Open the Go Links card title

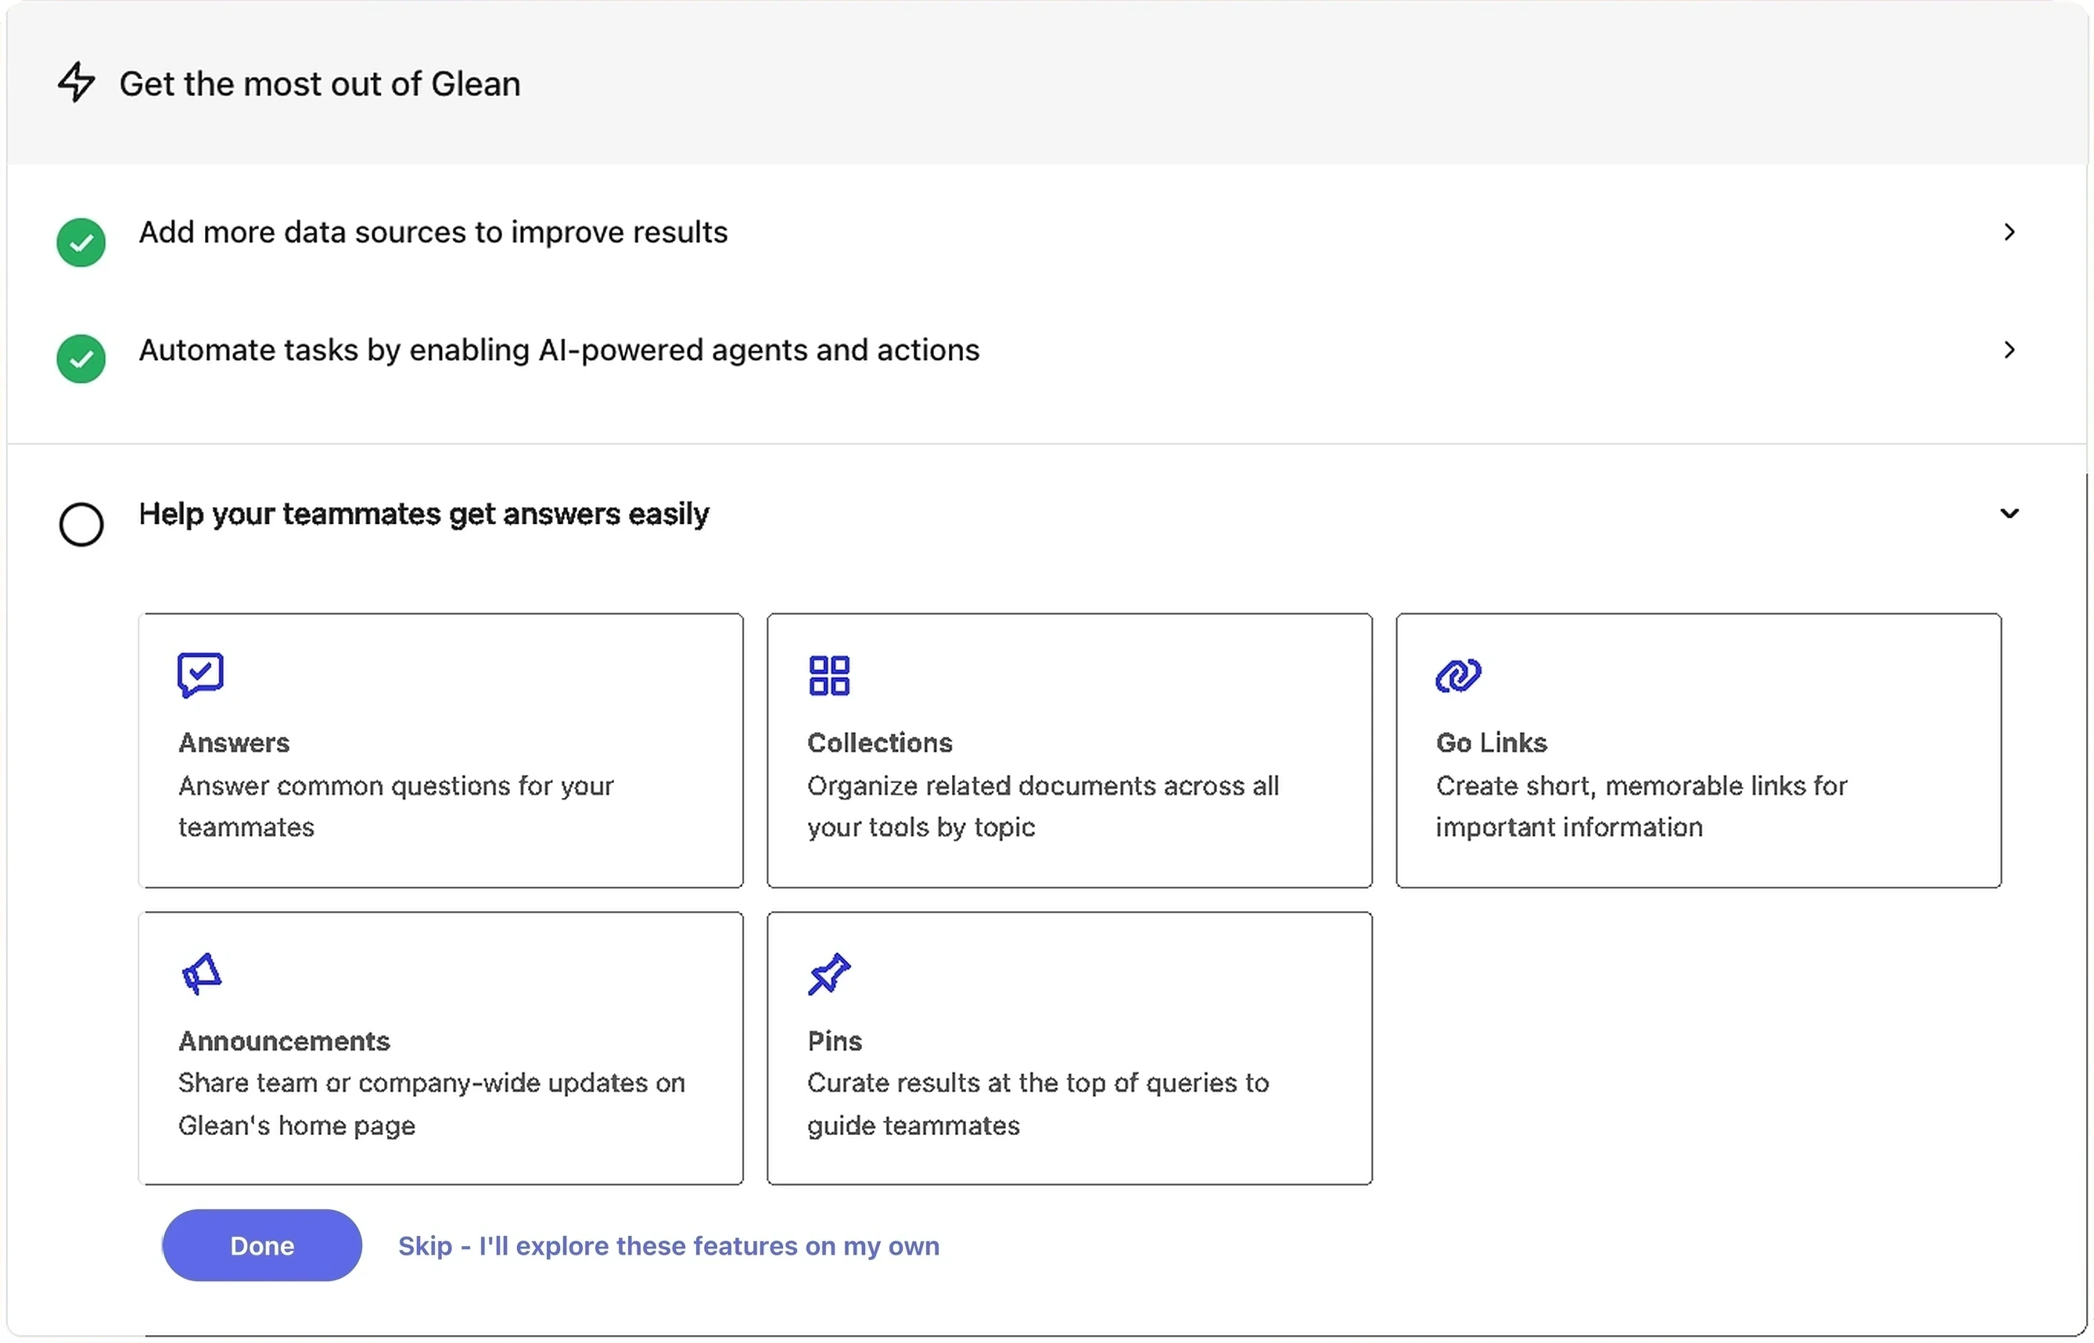pyautogui.click(x=1492, y=743)
